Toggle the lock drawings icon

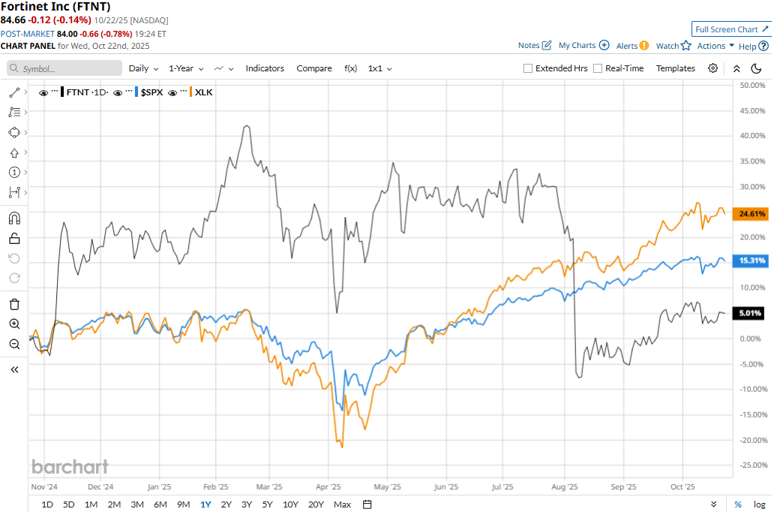14,239
